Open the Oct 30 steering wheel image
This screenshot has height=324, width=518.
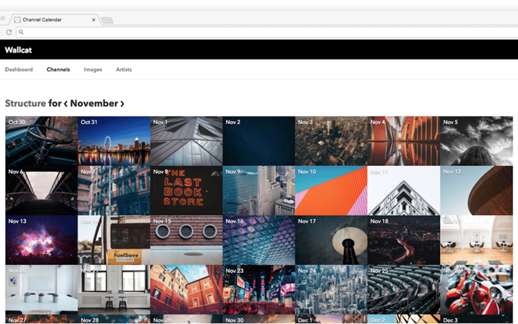(x=41, y=141)
